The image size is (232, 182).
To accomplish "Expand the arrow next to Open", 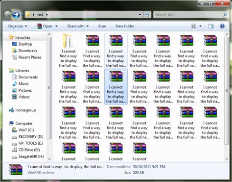I will point(56,26).
